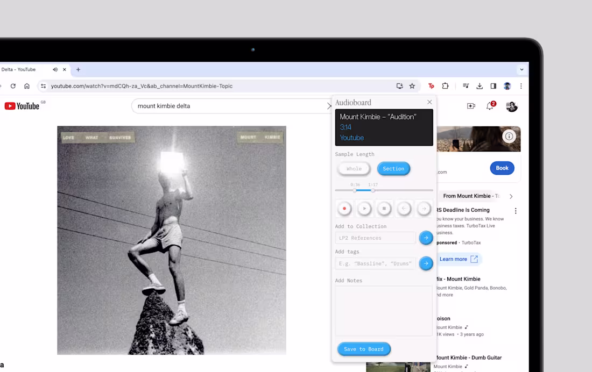Open YouTube account avatar menu

pos(512,106)
